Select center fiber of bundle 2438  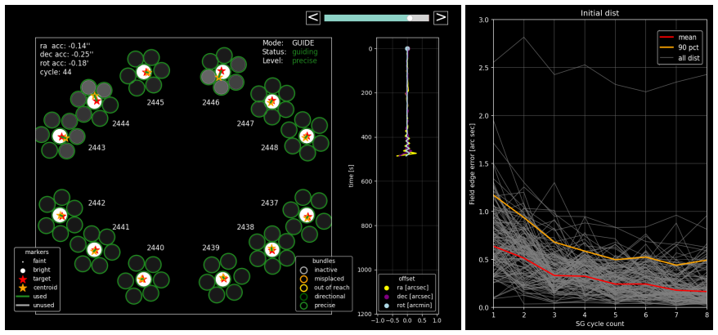point(272,249)
